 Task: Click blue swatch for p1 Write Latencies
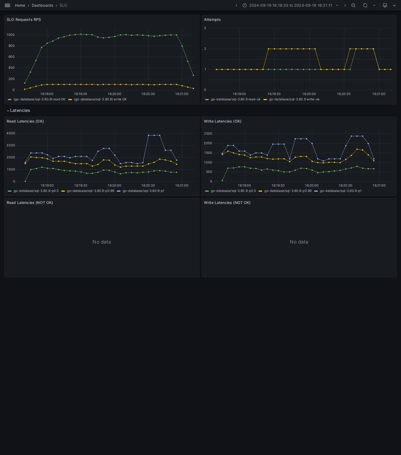pyautogui.click(x=316, y=191)
